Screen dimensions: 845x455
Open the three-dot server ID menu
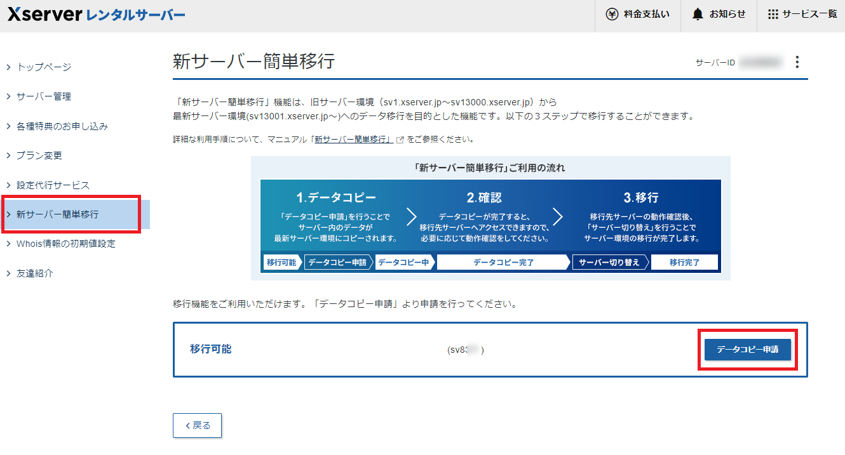pyautogui.click(x=797, y=62)
